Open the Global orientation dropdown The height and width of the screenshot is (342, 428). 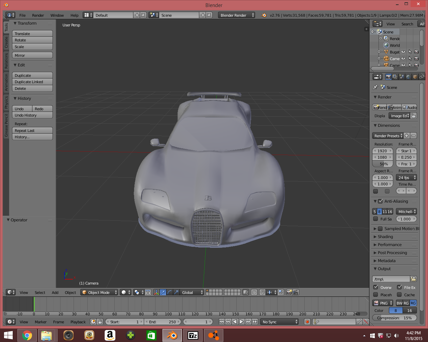(x=192, y=292)
